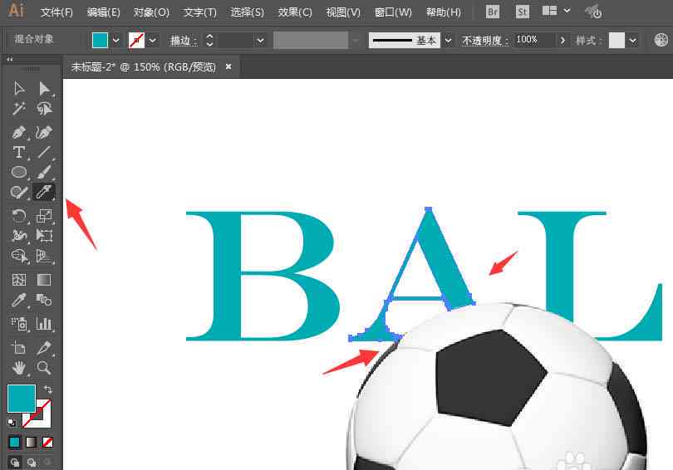Set paint mode to None
673x470 pixels.
point(47,442)
